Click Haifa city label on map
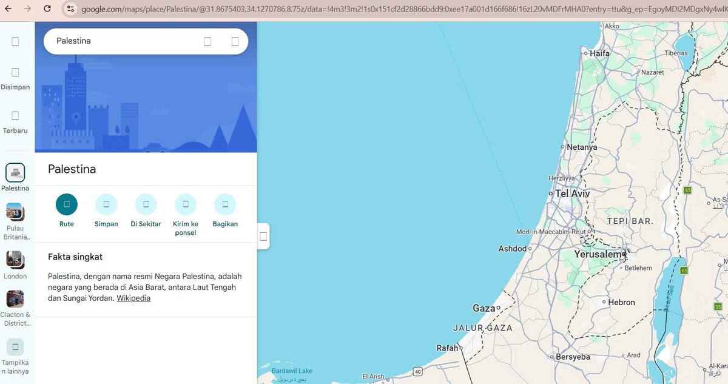 (599, 53)
